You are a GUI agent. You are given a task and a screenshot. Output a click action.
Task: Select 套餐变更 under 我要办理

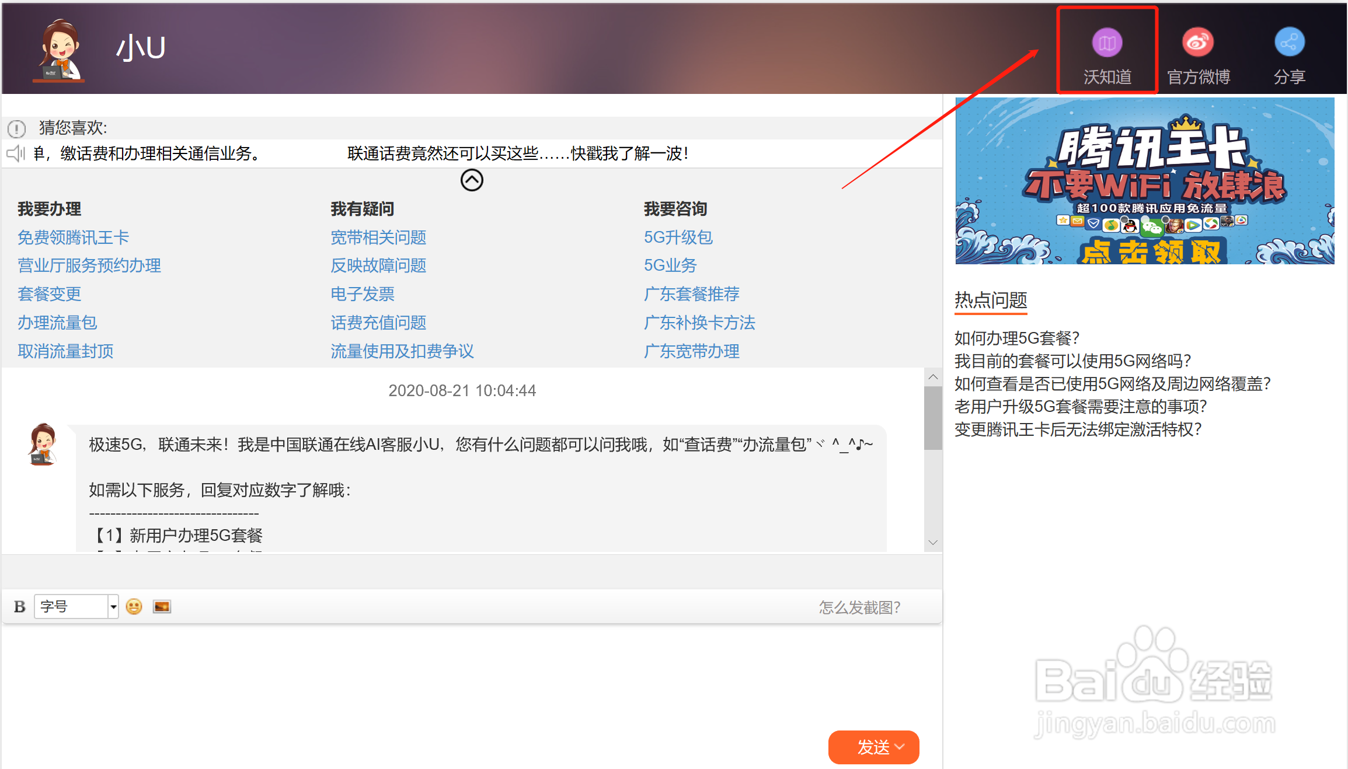tap(49, 294)
